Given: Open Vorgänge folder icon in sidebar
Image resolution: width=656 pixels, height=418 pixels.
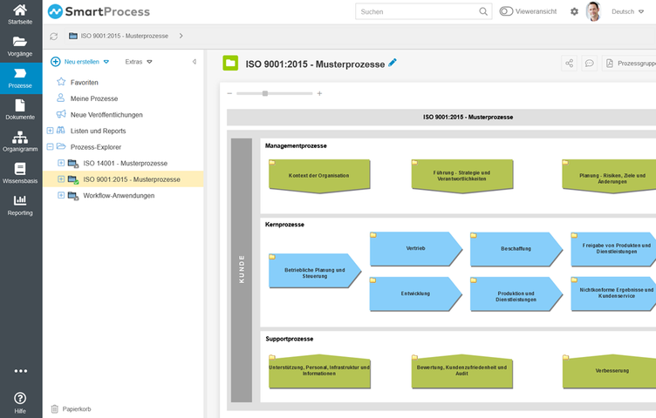Looking at the screenshot, I should [20, 45].
